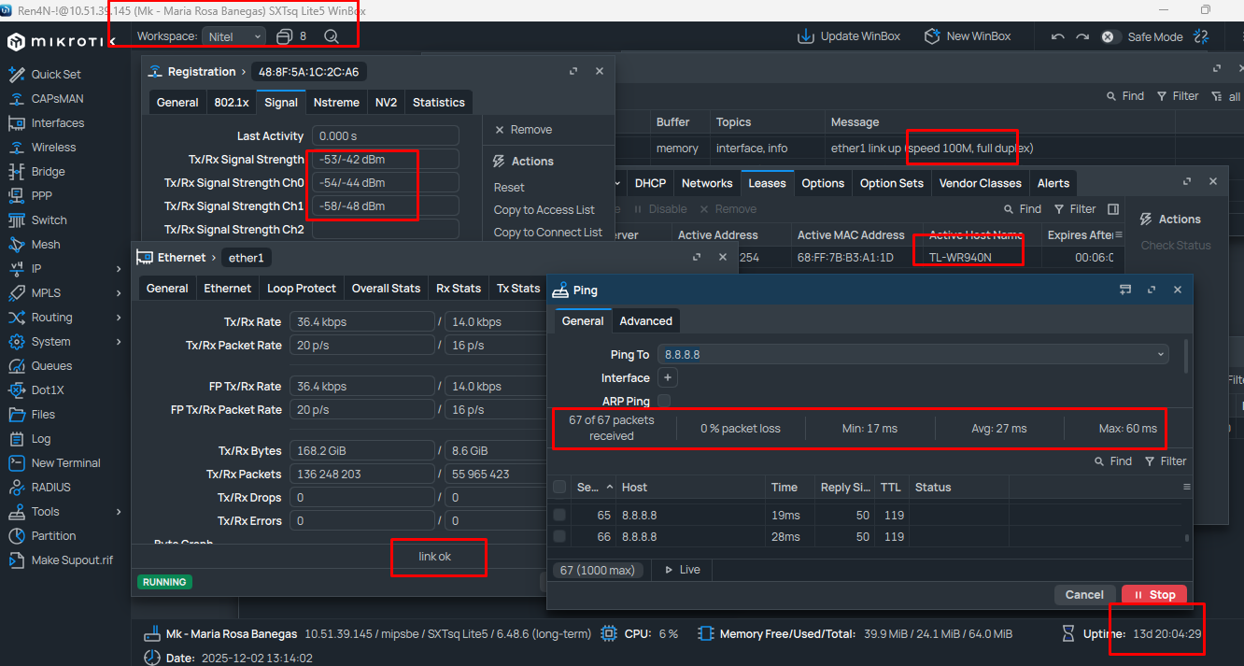Stop the running ping
Screen dimensions: 1244x666
point(1153,594)
